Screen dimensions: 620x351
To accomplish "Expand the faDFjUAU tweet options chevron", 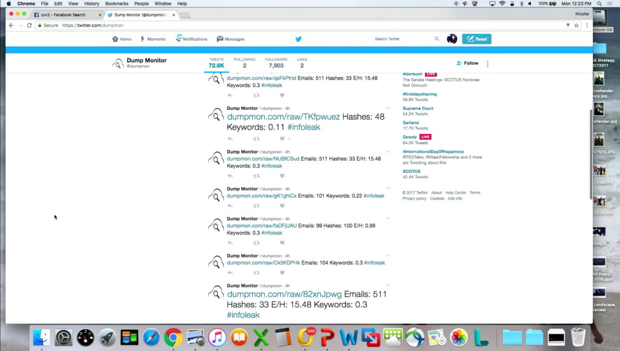I will tap(388, 218).
